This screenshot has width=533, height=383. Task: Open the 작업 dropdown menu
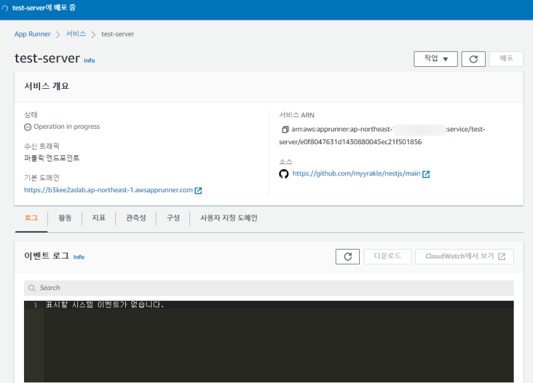[436, 59]
